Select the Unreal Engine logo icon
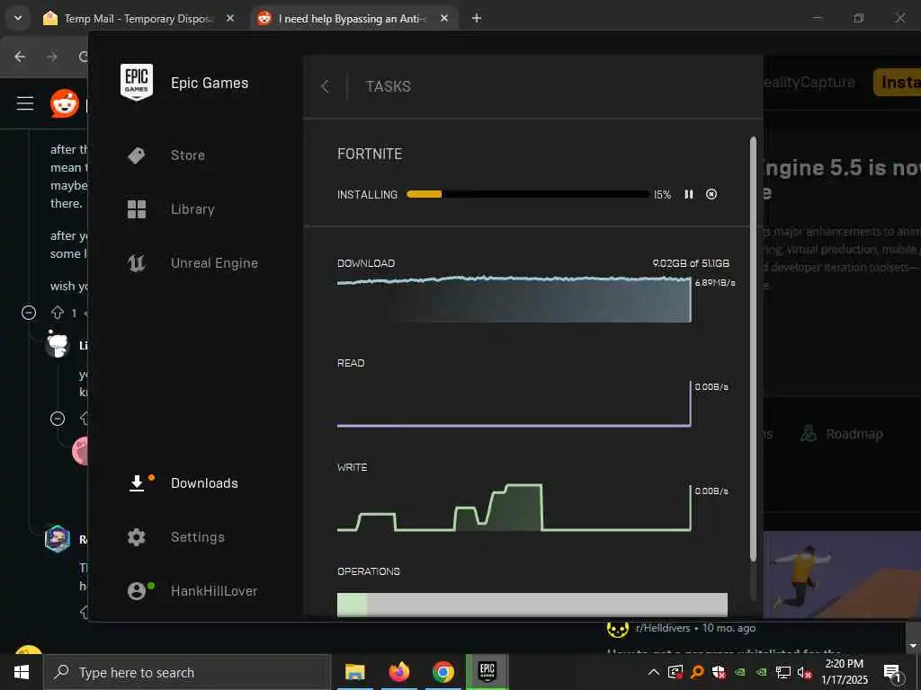This screenshot has height=690, width=921. click(137, 263)
